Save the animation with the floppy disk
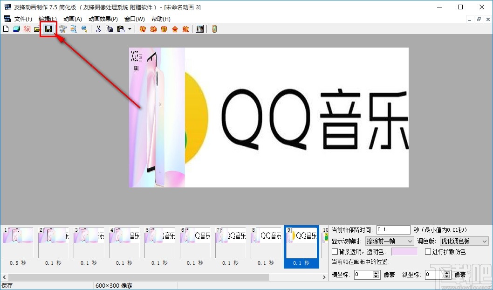This screenshot has height=290, width=493. pyautogui.click(x=48, y=29)
